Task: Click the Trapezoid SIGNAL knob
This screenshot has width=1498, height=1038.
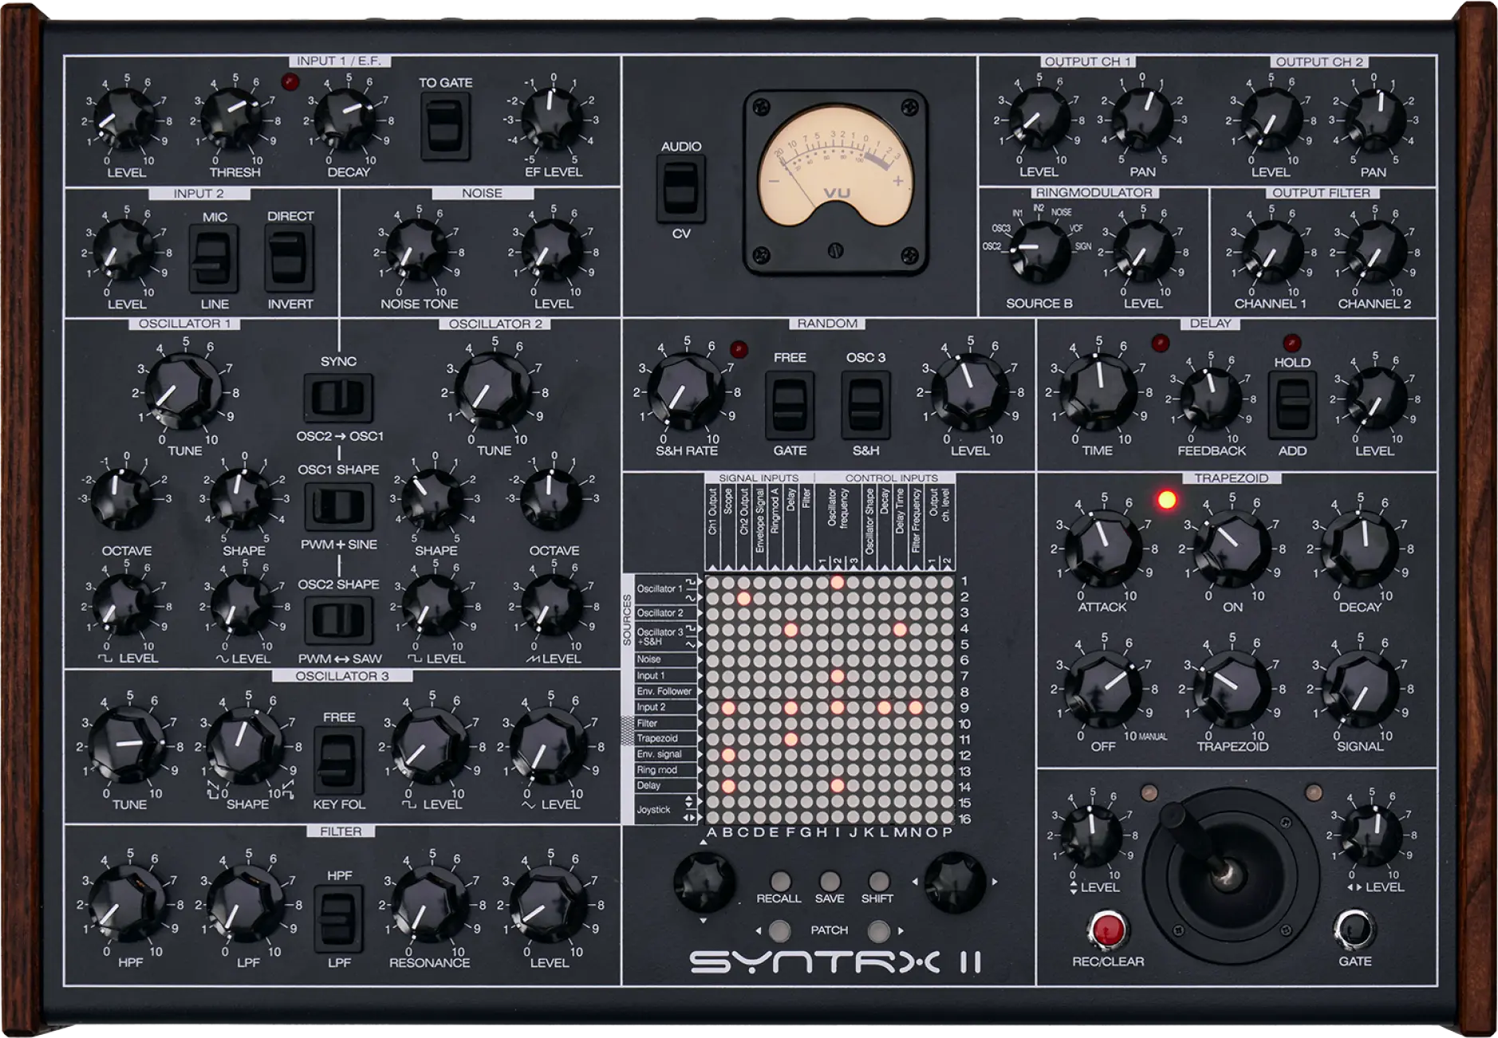Action: coord(1360,688)
